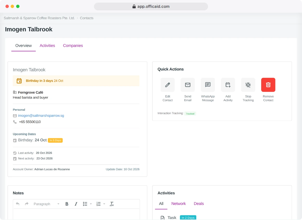This screenshot has width=302, height=220.
Task: Click the Add Activity calendar icon
Action: point(228,85)
